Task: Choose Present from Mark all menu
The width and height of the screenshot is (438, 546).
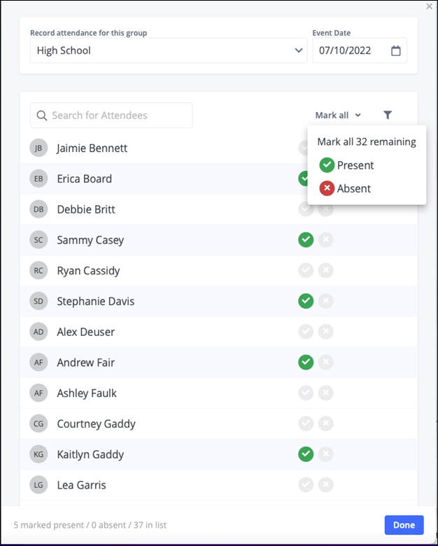Action: click(355, 165)
